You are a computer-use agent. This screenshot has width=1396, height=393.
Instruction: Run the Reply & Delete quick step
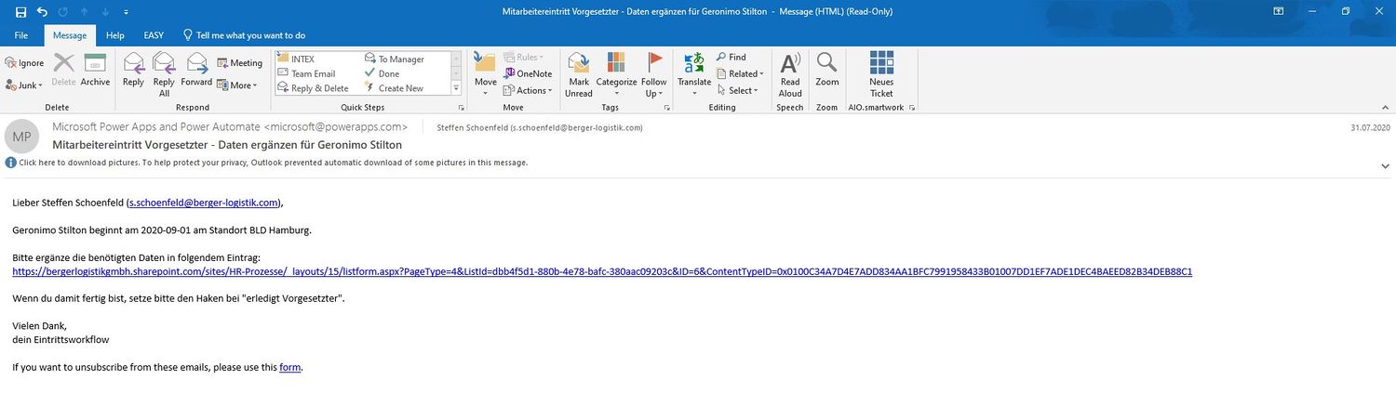pos(313,88)
